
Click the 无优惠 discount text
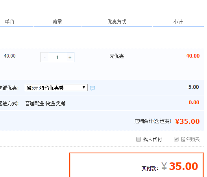117,56
